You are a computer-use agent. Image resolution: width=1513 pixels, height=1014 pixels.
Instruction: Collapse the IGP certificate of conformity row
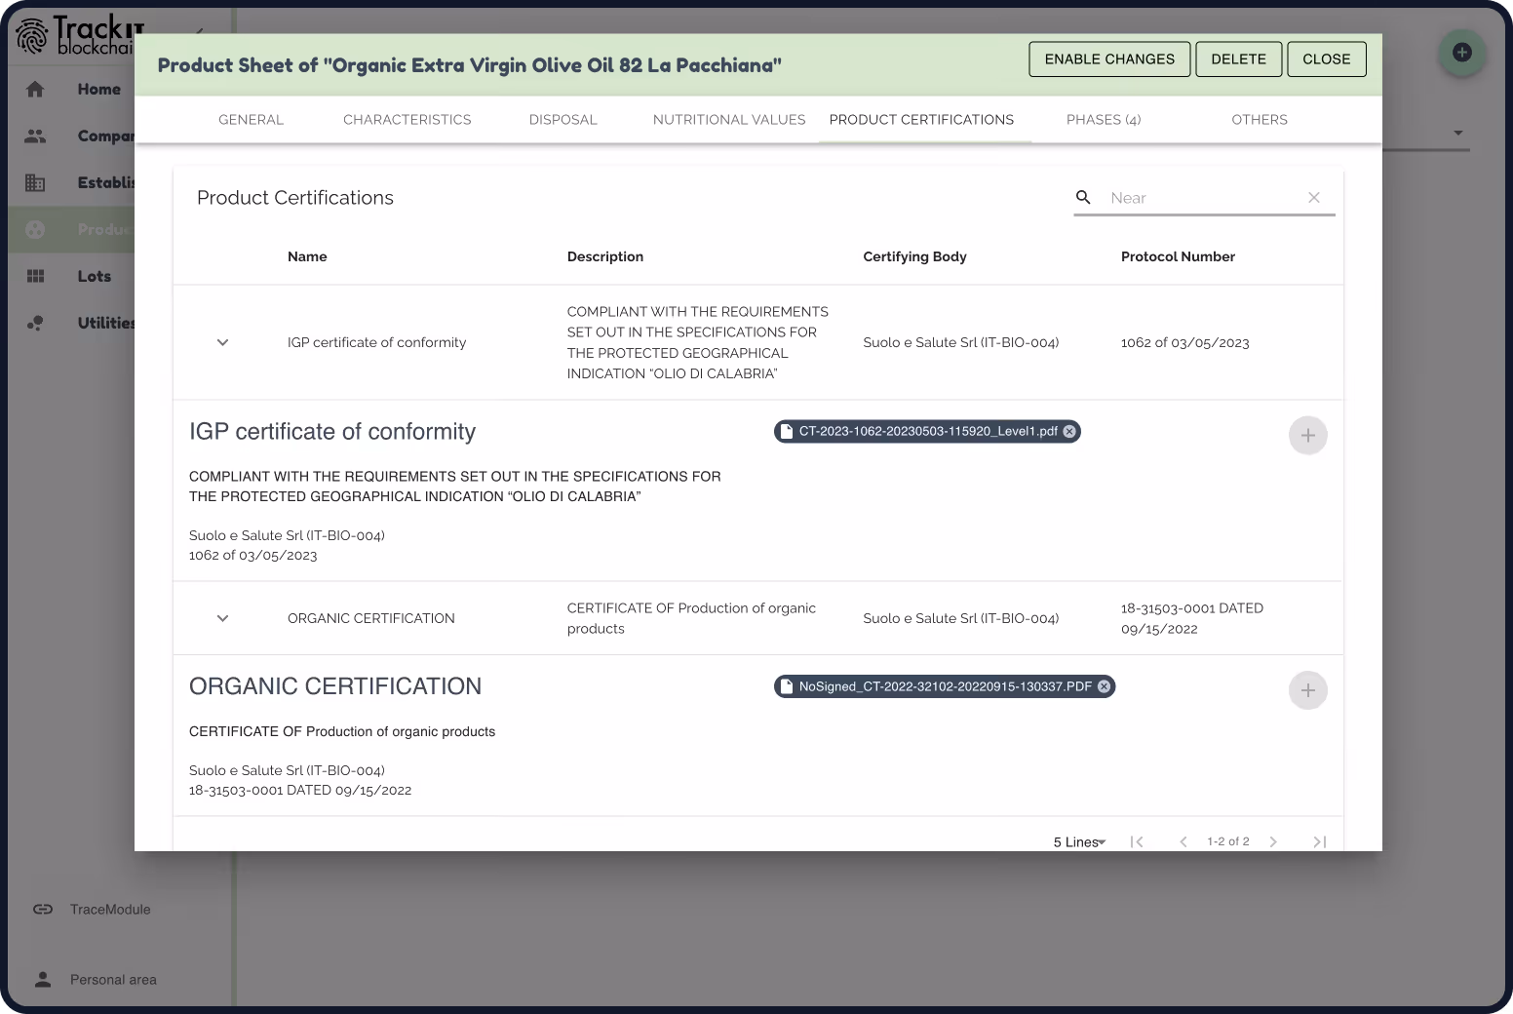click(x=222, y=342)
